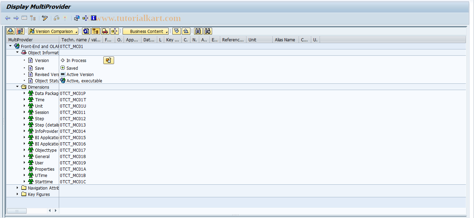Select the Save tree row
Viewport: 474px width, 218px height.
pyautogui.click(x=40, y=68)
